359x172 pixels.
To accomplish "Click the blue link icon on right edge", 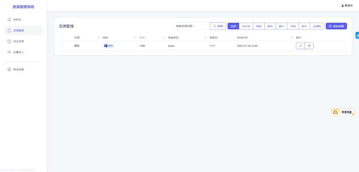I will point(357,35).
